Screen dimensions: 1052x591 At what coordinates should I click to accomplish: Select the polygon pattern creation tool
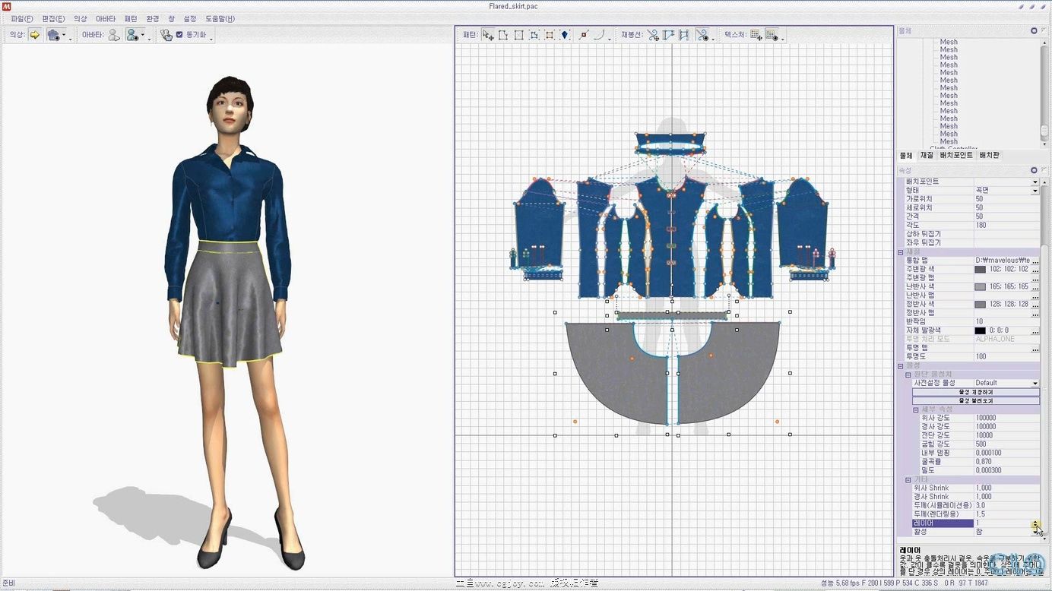coord(503,34)
